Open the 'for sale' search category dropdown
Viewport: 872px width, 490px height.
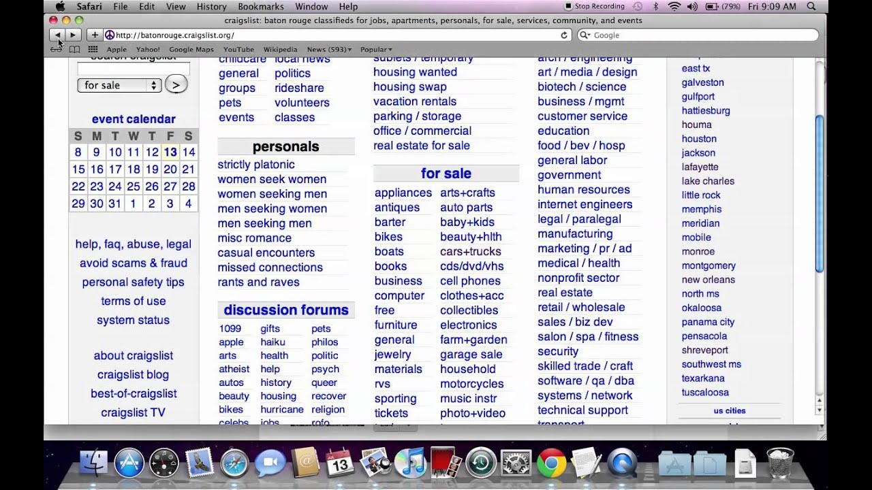pos(119,85)
